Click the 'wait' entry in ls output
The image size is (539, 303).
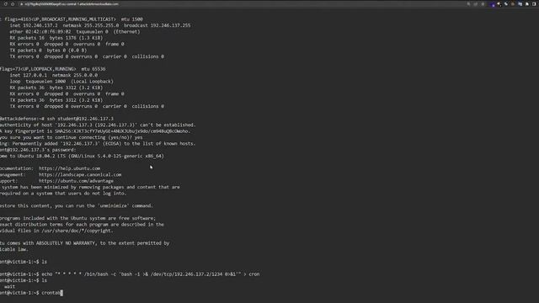[x=9, y=286]
